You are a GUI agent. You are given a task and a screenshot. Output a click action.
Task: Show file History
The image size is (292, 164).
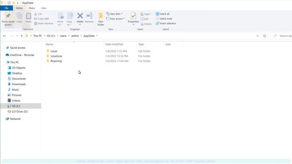tap(146, 24)
